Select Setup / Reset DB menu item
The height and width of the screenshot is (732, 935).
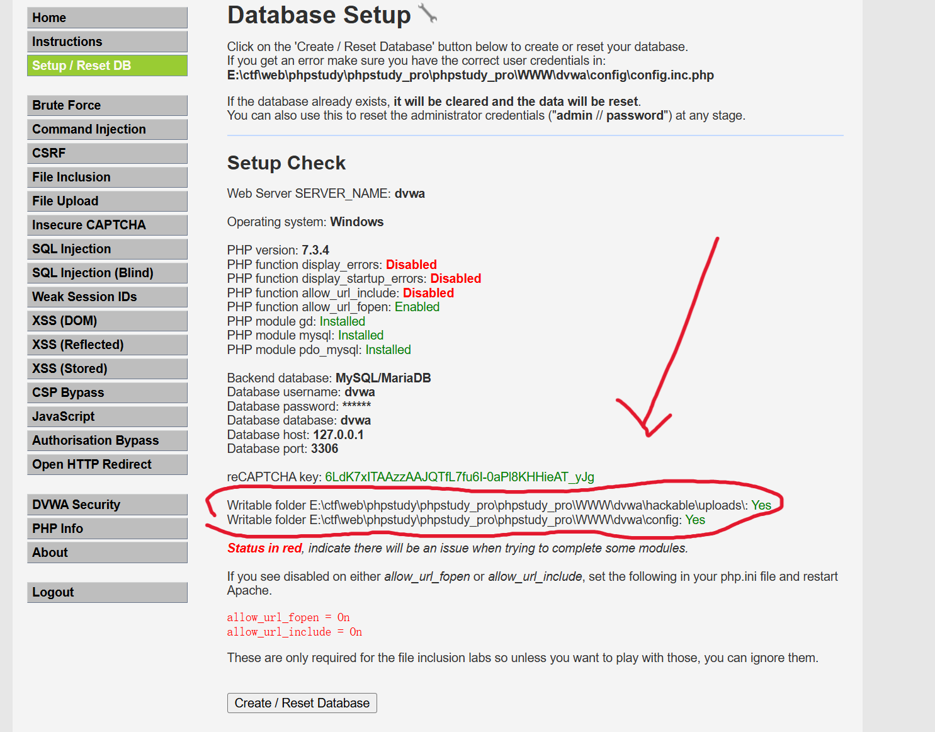click(x=107, y=66)
